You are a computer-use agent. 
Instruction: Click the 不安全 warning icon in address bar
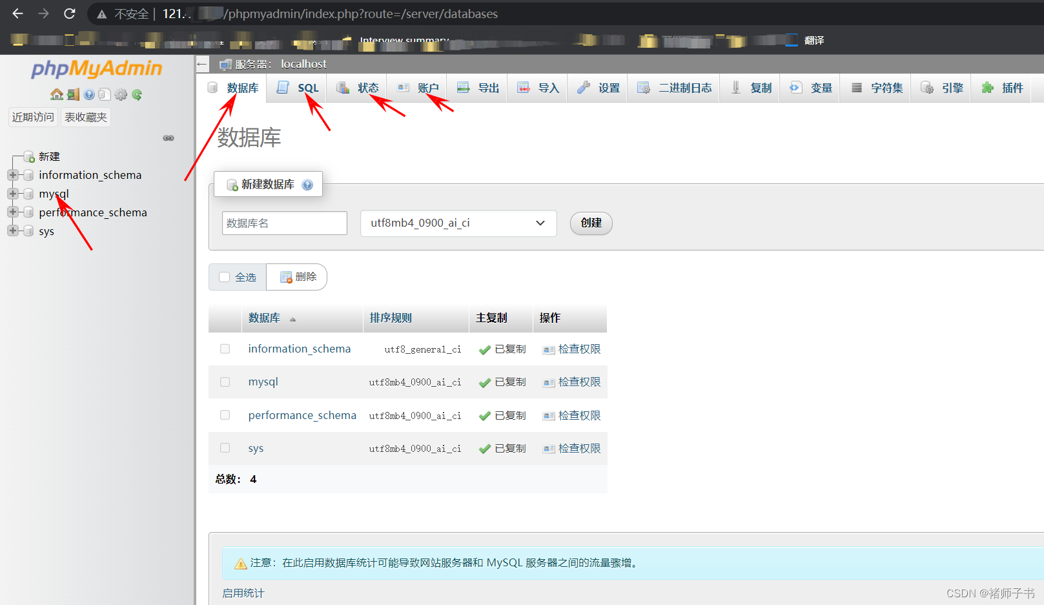pyautogui.click(x=101, y=14)
